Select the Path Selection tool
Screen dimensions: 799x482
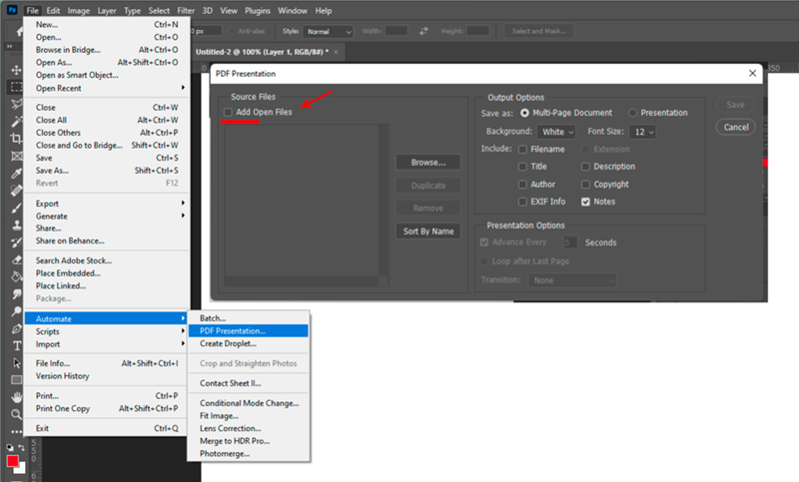(x=16, y=363)
